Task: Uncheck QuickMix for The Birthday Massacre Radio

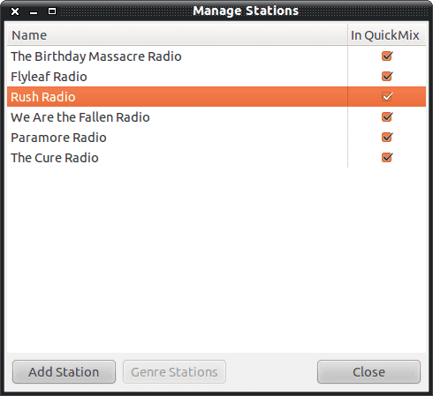Action: coord(387,56)
